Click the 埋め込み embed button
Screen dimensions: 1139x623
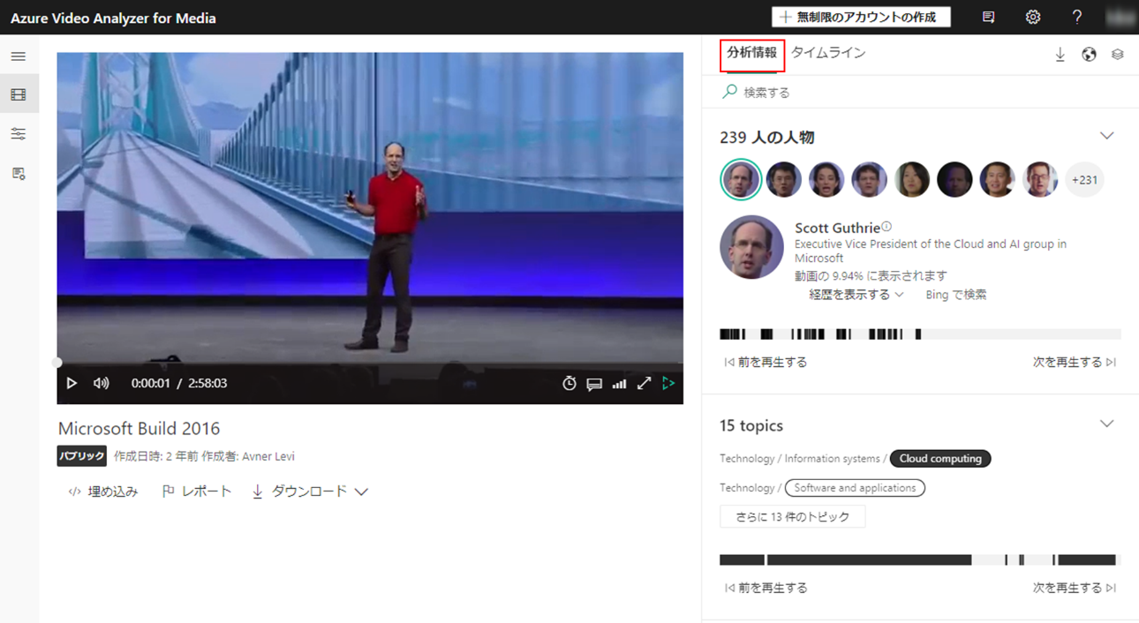click(x=103, y=492)
